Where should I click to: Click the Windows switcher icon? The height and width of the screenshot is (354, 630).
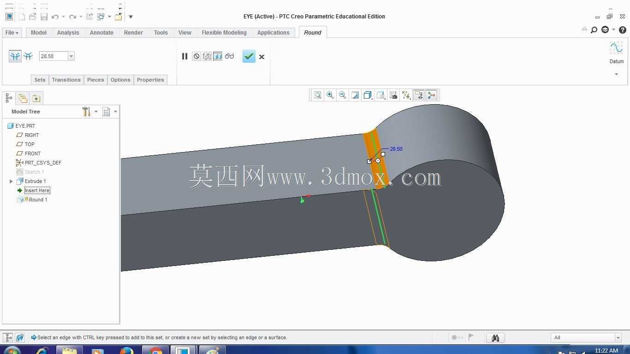pyautogui.click(x=101, y=17)
